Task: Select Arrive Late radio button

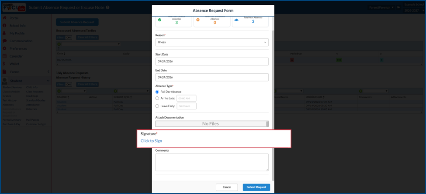Action: 157,99
